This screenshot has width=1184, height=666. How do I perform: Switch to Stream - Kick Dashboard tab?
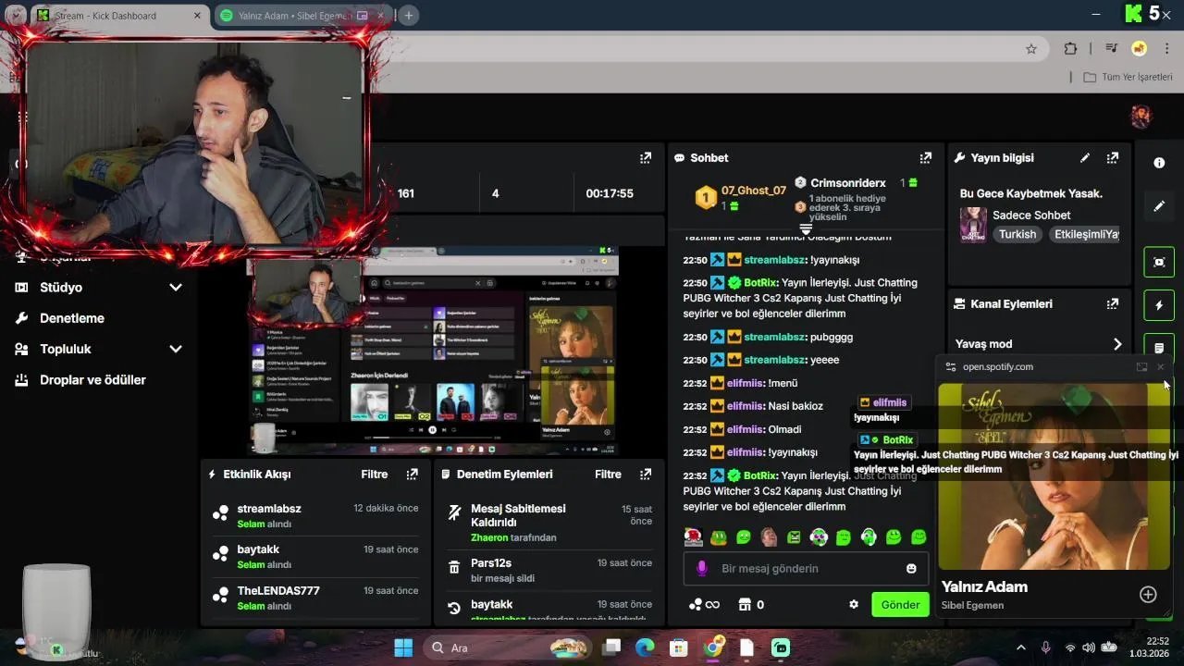pos(119,16)
